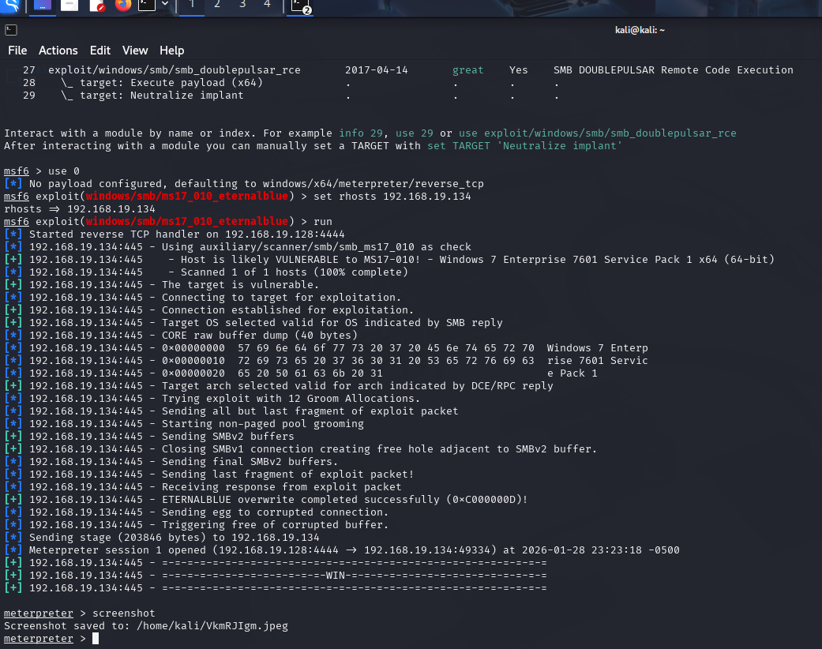Open the Help menu
This screenshot has width=822, height=649.
tap(172, 51)
